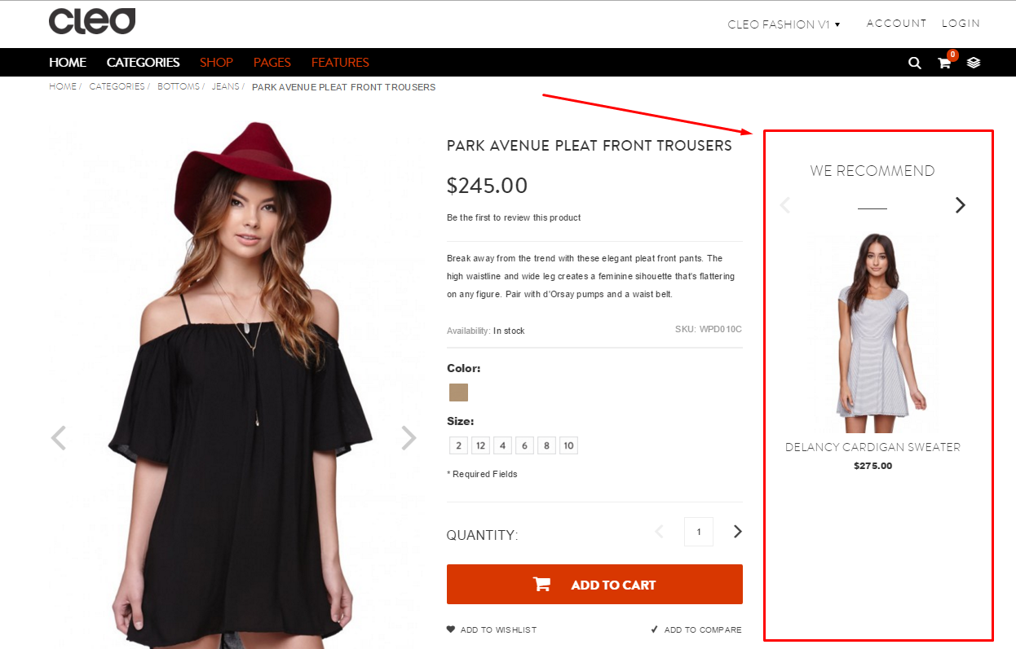Open the Cleo Fashion V1 dropdown
Viewport: 1016px width, 649px height.
784,24
